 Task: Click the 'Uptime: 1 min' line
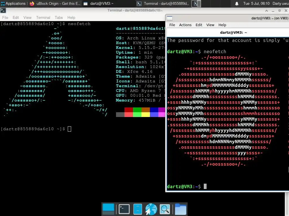point(134,52)
